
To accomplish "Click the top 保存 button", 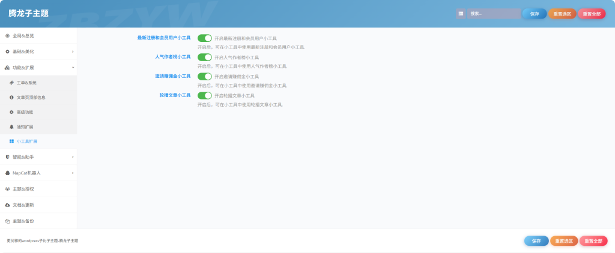I will tap(534, 14).
